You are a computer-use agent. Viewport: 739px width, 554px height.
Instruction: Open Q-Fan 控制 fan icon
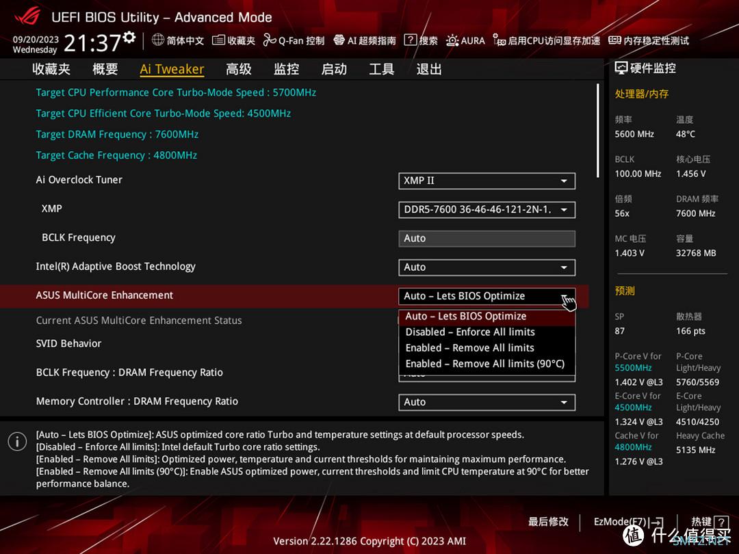[270, 40]
